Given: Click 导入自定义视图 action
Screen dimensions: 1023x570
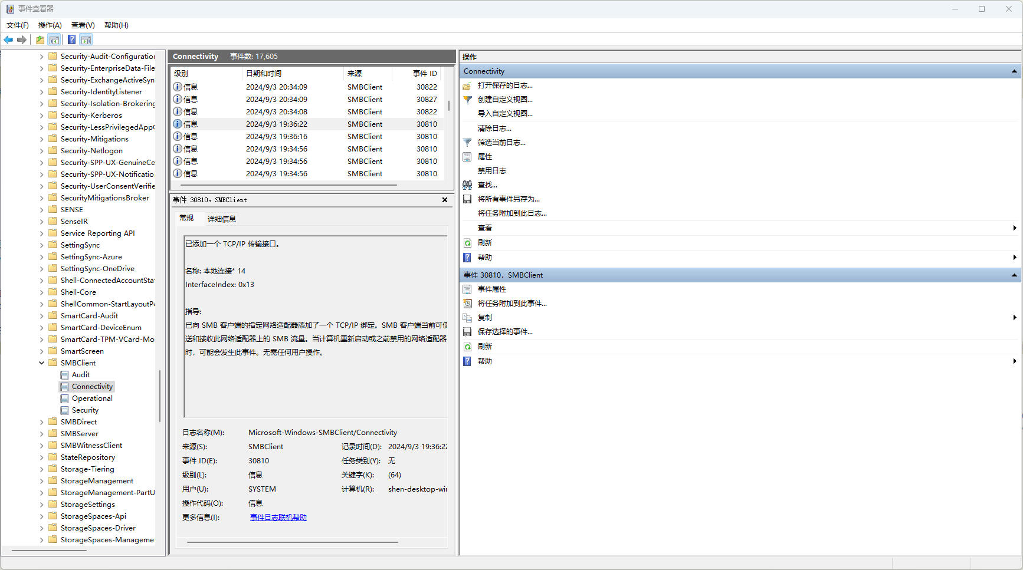Looking at the screenshot, I should [505, 114].
